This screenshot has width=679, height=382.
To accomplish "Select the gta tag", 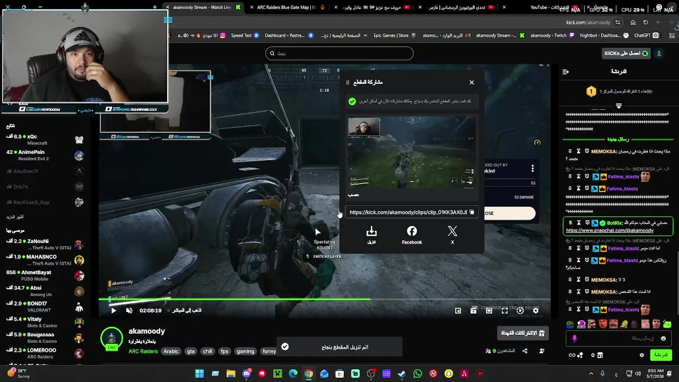I will [191, 351].
